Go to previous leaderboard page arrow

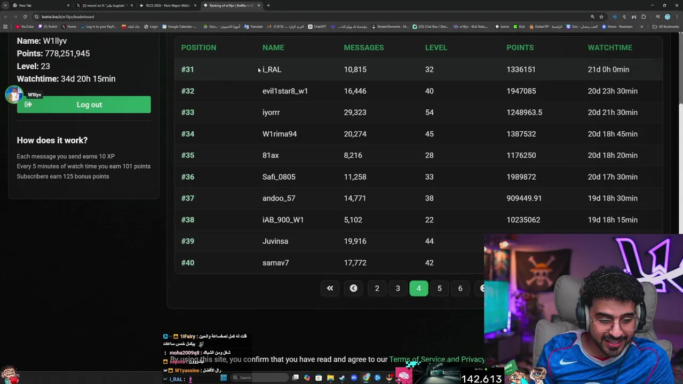click(x=353, y=288)
